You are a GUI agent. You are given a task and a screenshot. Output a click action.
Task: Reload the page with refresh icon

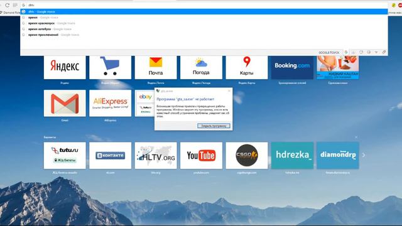[7, 5]
